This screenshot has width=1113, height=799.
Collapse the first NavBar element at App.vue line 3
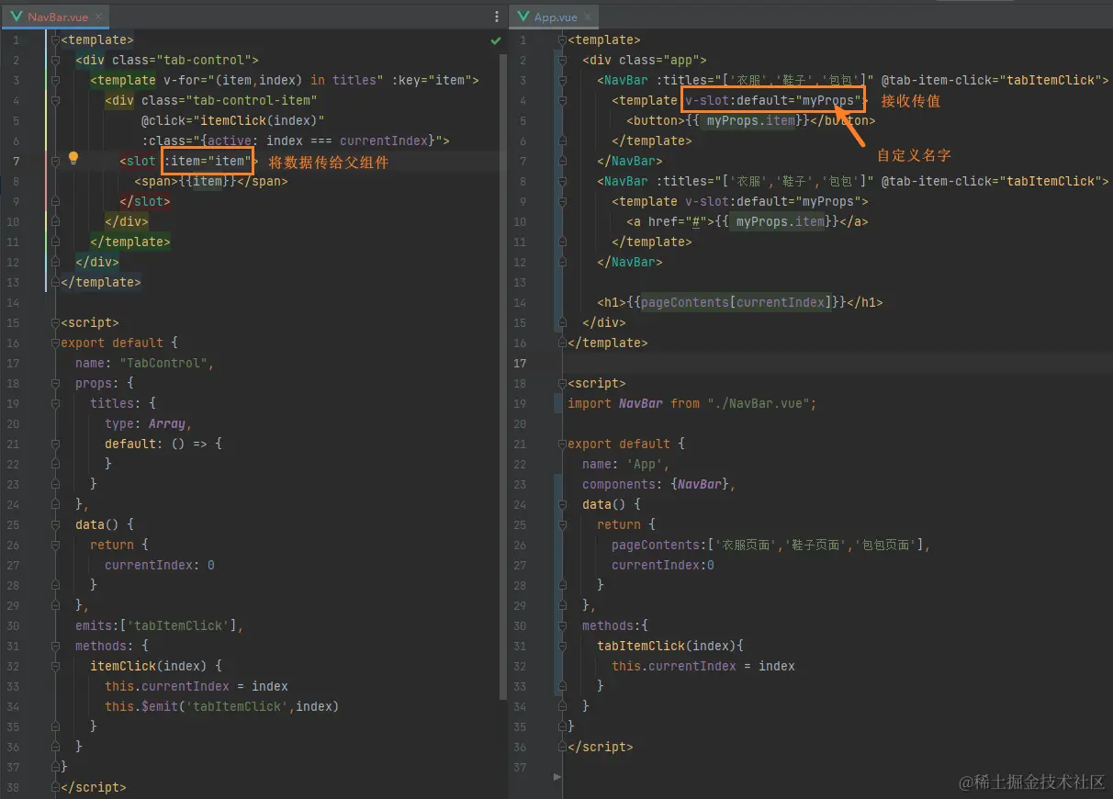(563, 81)
